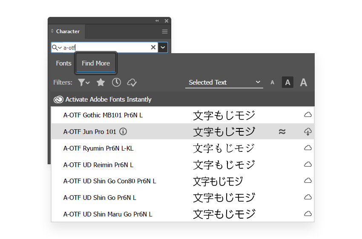Filter by favorite fonts star
The image size is (362, 239).
[101, 82]
